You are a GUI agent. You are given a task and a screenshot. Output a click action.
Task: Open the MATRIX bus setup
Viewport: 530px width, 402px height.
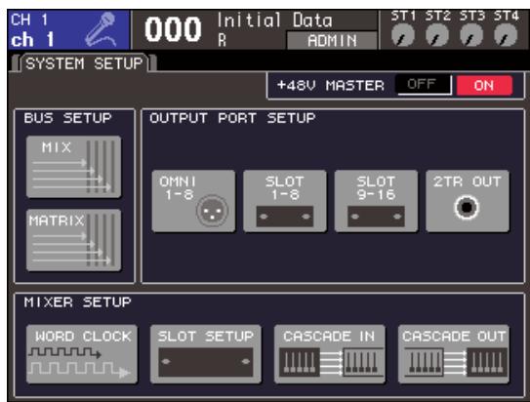coord(73,240)
